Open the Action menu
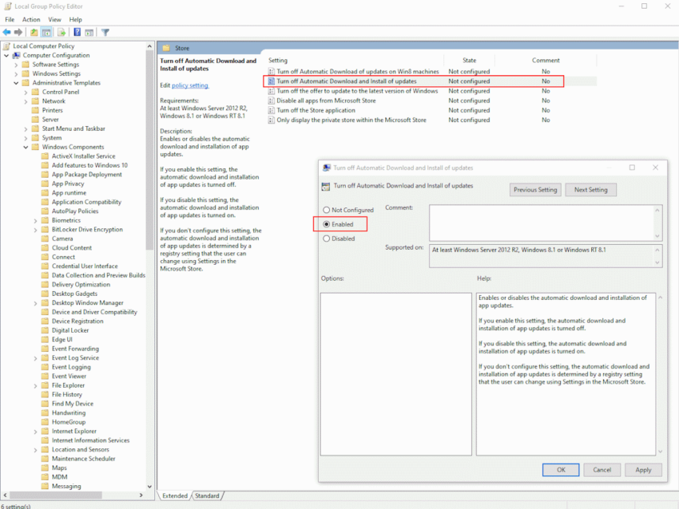679x509 pixels. tap(31, 19)
